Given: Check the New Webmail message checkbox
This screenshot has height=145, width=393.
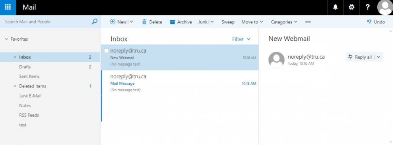Looking at the screenshot, I should click(106, 51).
